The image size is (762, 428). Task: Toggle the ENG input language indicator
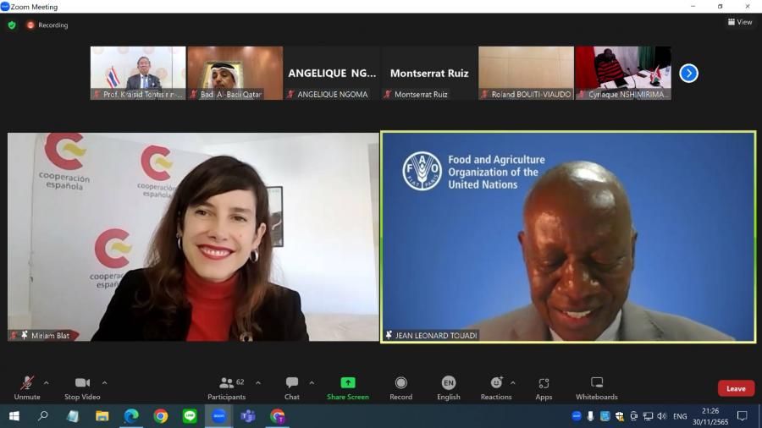680,416
